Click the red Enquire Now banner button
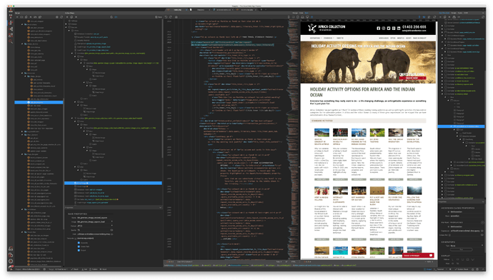Viewport: 493px width, 280px height. click(x=412, y=78)
